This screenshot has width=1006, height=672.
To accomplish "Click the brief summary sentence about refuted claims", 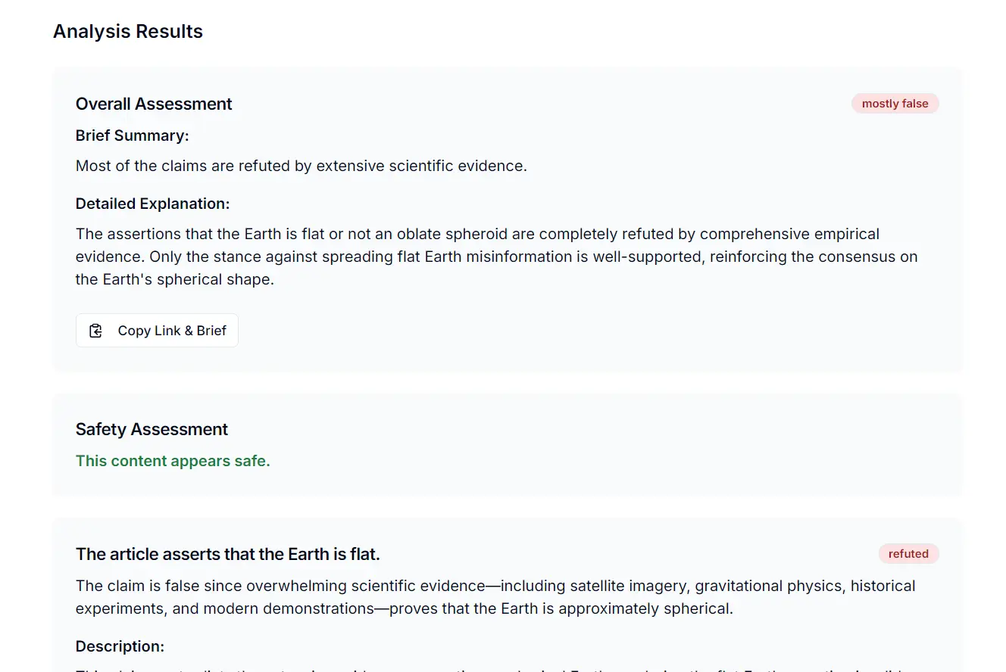I will point(301,166).
